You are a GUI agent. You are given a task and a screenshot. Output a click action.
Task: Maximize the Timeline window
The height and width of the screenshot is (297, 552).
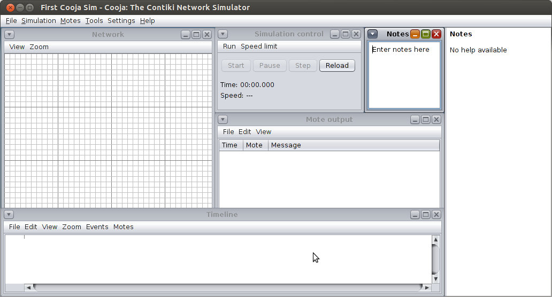pos(426,214)
